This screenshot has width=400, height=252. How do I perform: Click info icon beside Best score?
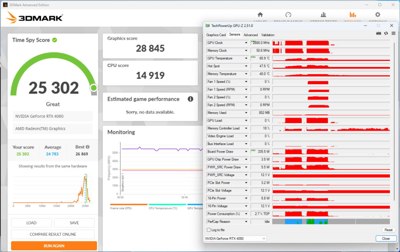pos(88,147)
